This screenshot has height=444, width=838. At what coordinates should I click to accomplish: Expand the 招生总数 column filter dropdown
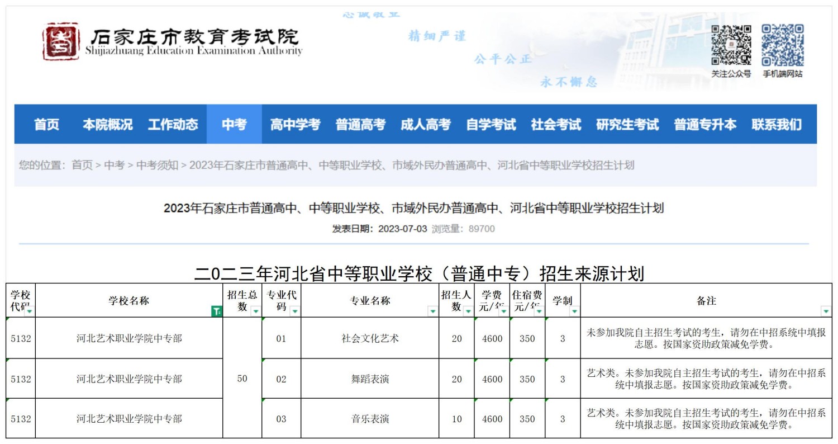256,311
